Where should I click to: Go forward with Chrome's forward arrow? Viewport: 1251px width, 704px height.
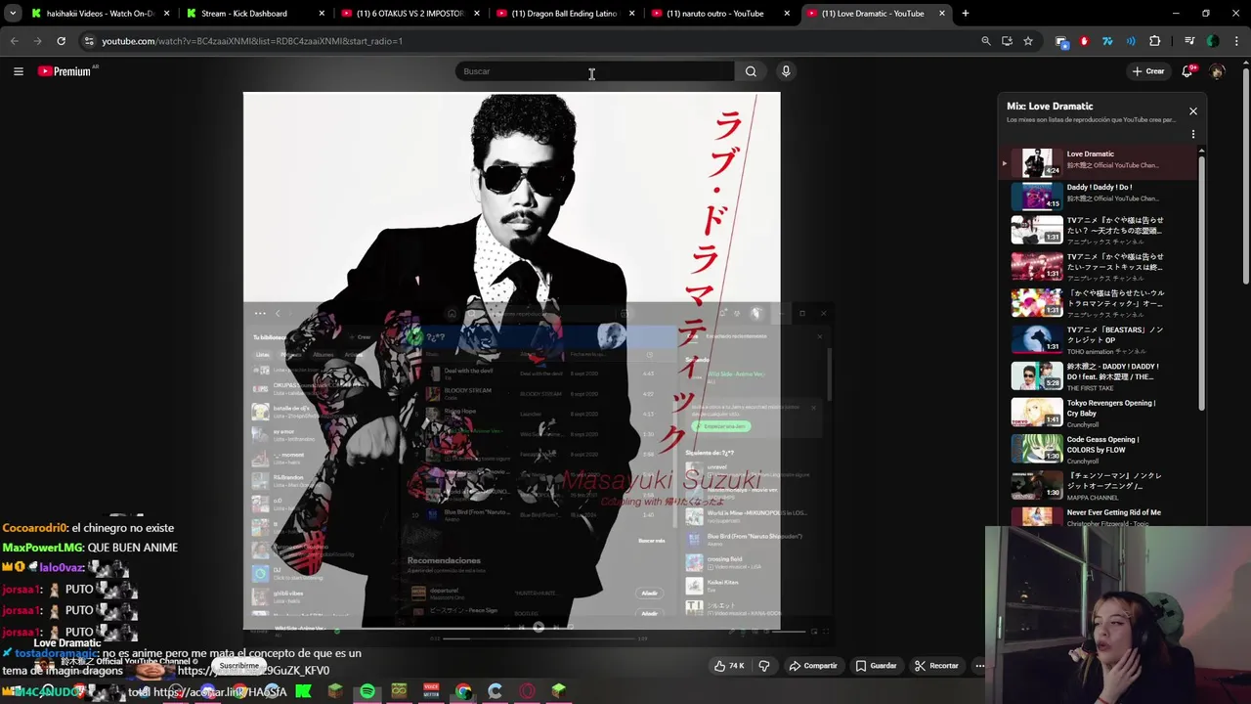(37, 41)
